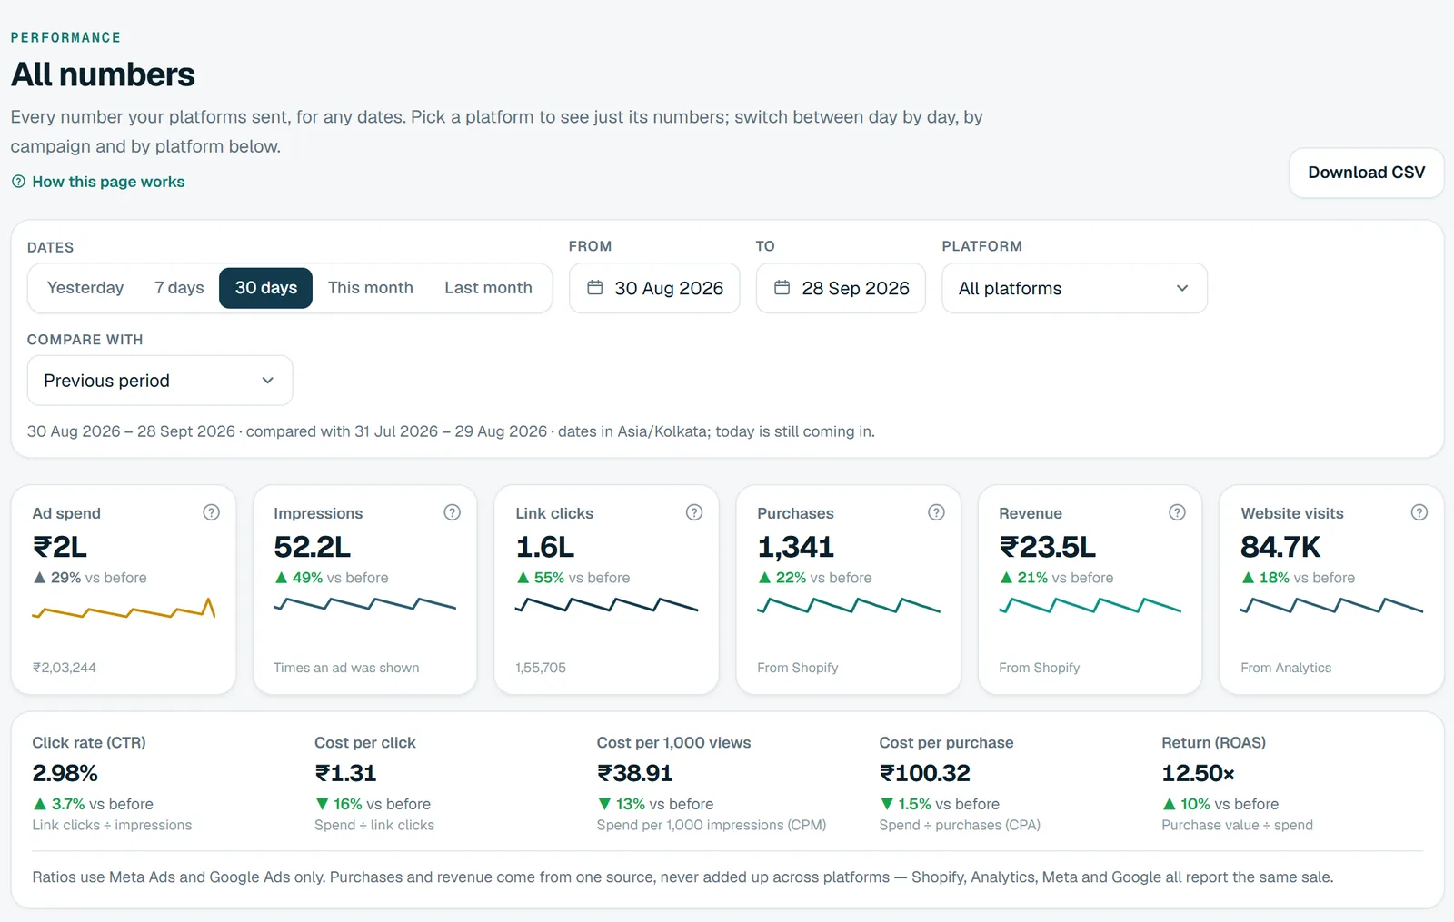The height and width of the screenshot is (922, 1454).
Task: Edit the To date 28 Sep 2026
Action: click(841, 288)
